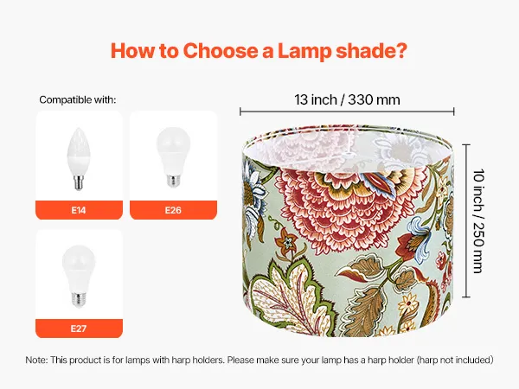Click the Compatible with text
This screenshot has width=519, height=389.
[x=78, y=99]
